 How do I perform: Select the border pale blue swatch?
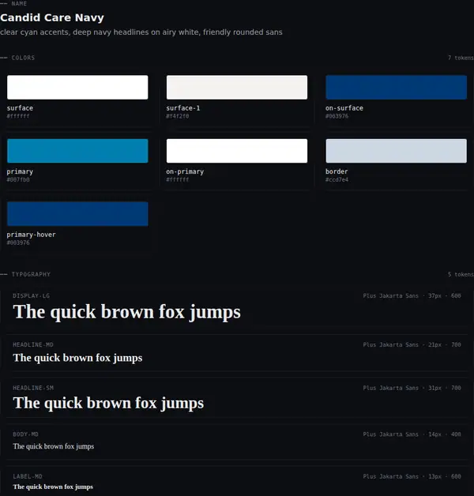396,151
